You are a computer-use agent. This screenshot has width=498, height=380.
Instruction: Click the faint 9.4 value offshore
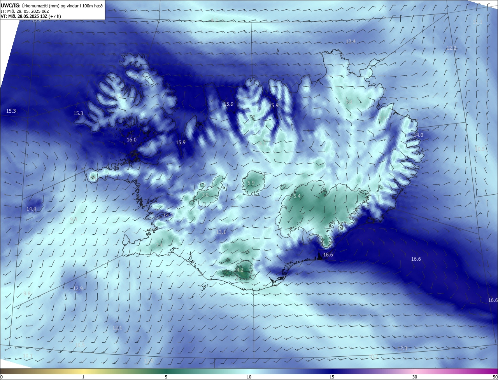(73, 220)
